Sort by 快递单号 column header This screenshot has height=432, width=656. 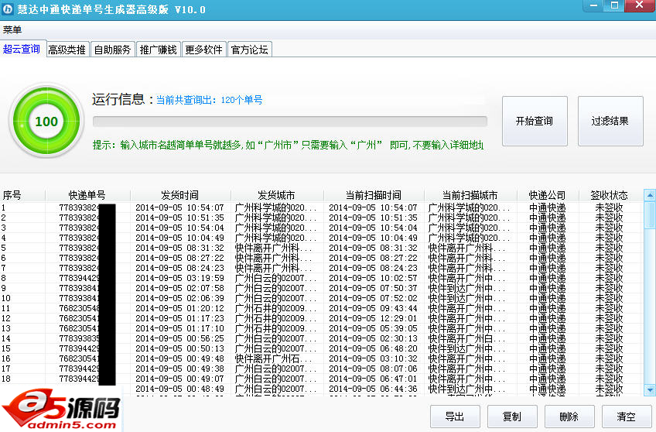pos(87,195)
